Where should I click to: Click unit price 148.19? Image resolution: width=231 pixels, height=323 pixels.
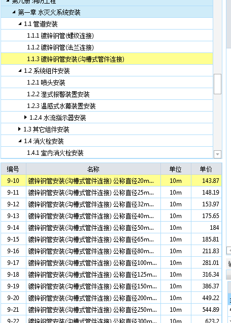[206, 193]
